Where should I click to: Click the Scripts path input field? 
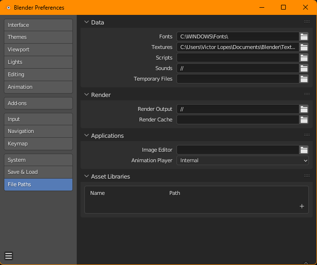237,58
